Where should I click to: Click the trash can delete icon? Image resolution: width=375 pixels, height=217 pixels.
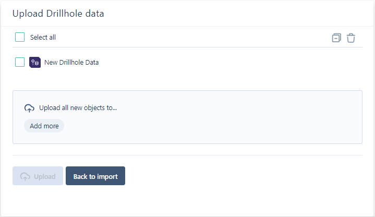click(351, 38)
